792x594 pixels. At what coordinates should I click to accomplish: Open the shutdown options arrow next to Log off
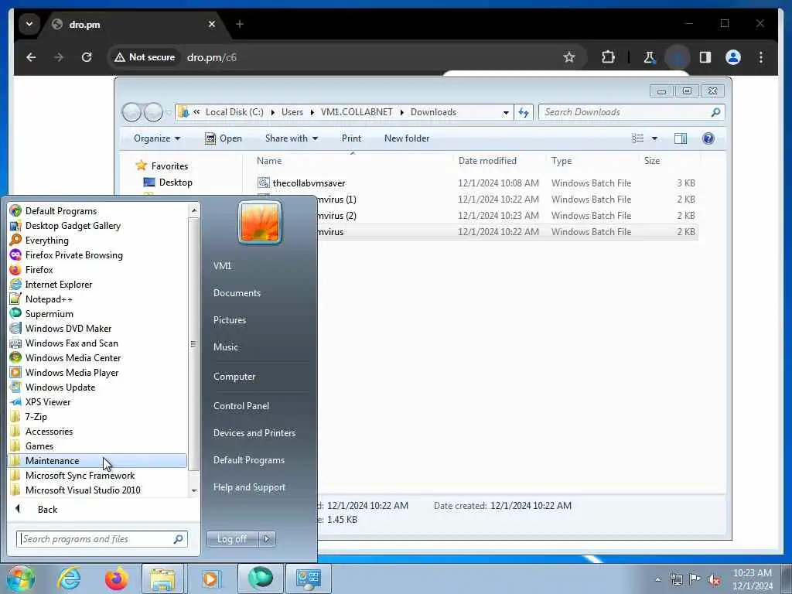(267, 539)
